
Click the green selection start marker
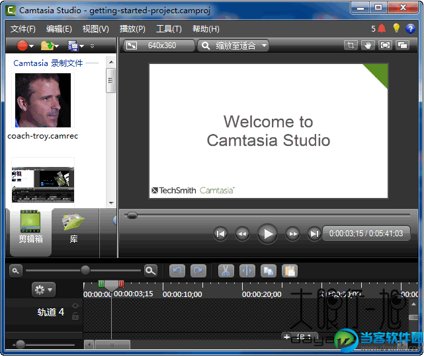pyautogui.click(x=101, y=284)
